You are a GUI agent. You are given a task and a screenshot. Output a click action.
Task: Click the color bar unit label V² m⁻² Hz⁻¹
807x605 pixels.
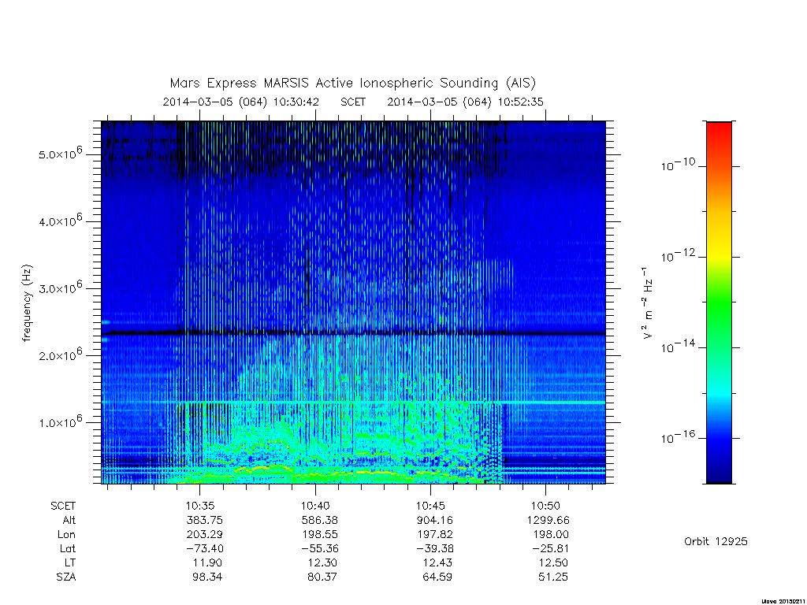tap(648, 303)
